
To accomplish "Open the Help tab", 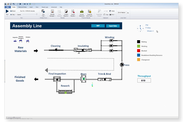I will (x=61, y=7).
